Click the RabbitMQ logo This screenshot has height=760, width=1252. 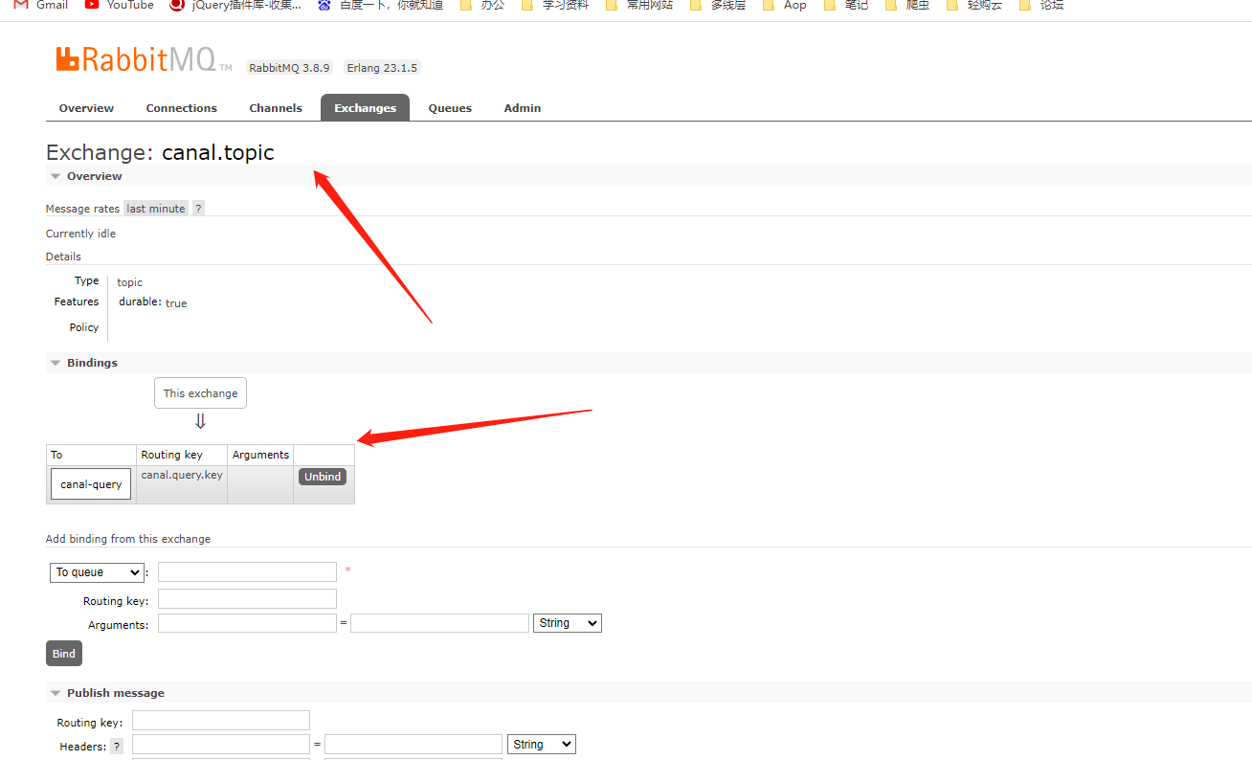pyautogui.click(x=144, y=59)
